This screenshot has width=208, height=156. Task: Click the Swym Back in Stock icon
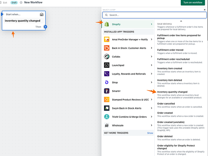point(107,108)
